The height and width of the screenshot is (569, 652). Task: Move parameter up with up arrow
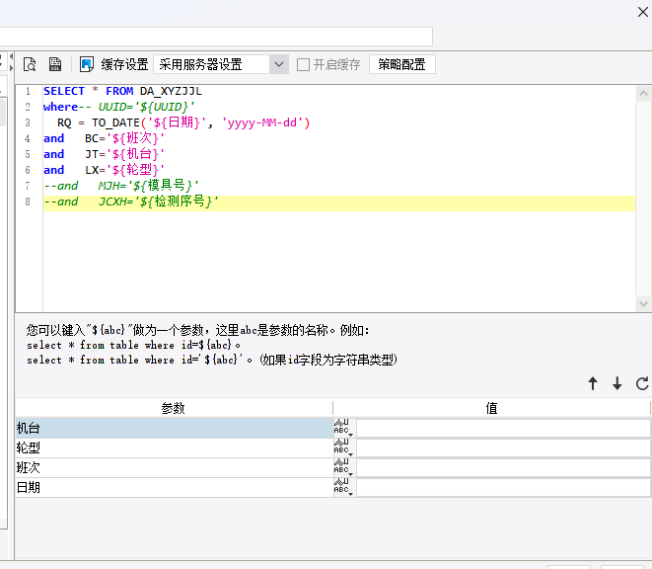click(x=593, y=383)
